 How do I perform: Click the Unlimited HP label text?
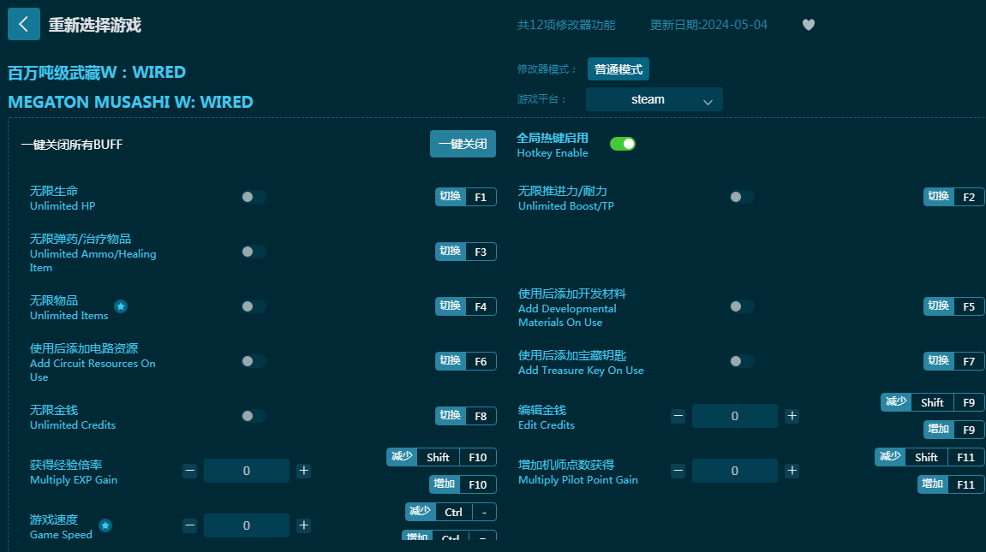[63, 206]
